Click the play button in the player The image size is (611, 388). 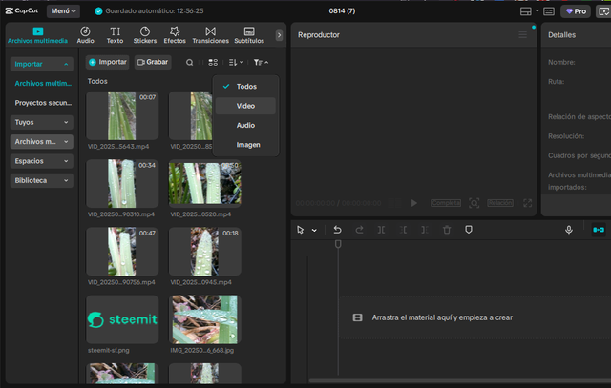point(413,203)
